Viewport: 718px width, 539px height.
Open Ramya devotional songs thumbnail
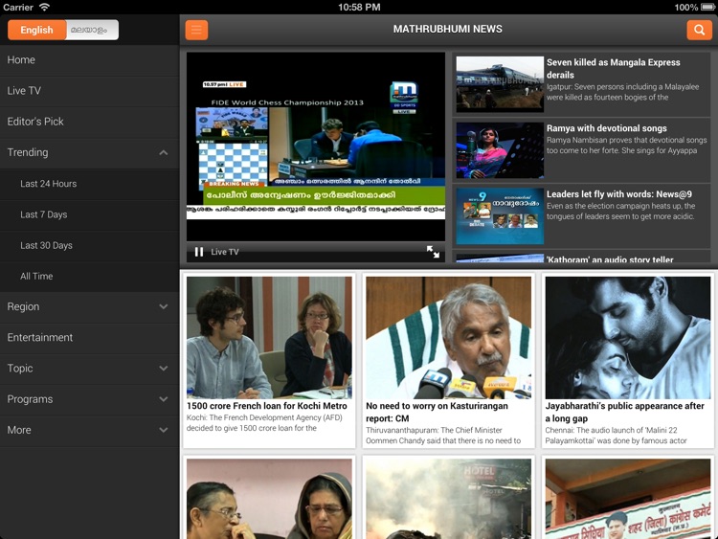click(500, 150)
